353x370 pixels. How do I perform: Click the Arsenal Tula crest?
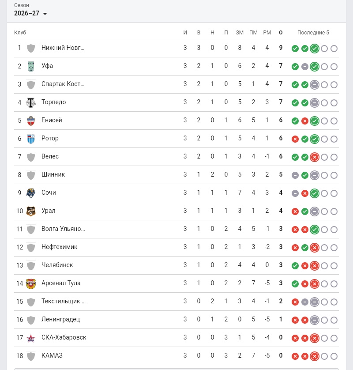tap(31, 283)
